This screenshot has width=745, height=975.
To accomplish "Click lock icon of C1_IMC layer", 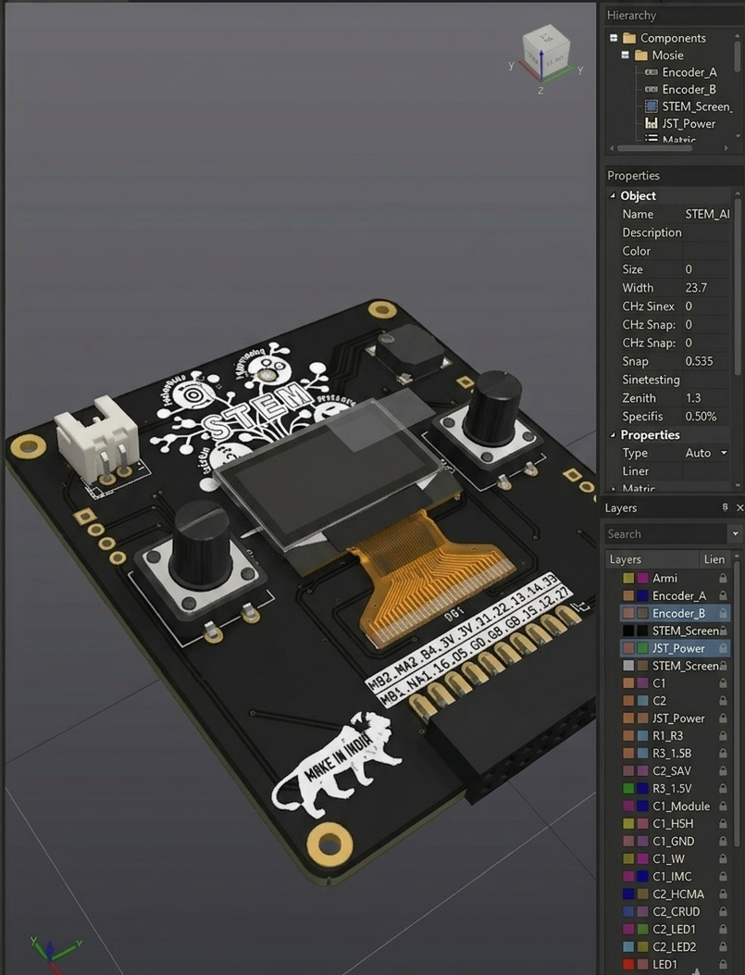I will tap(723, 876).
